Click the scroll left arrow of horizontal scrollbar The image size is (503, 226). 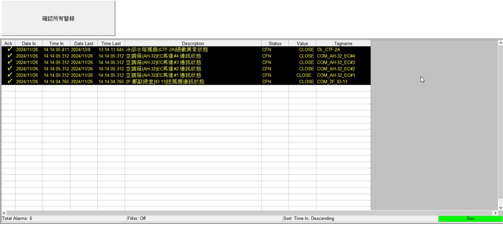pos(4,213)
